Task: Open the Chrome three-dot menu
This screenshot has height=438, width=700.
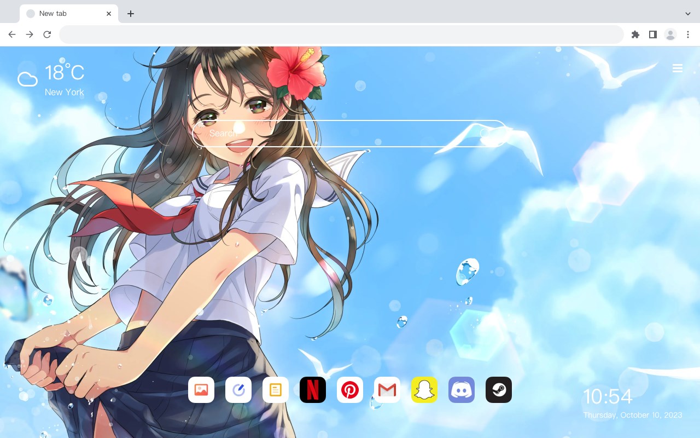Action: [688, 34]
